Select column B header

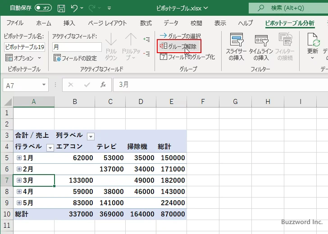[x=75, y=102]
